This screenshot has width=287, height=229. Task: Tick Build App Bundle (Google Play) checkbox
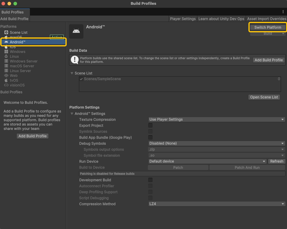[150, 137]
